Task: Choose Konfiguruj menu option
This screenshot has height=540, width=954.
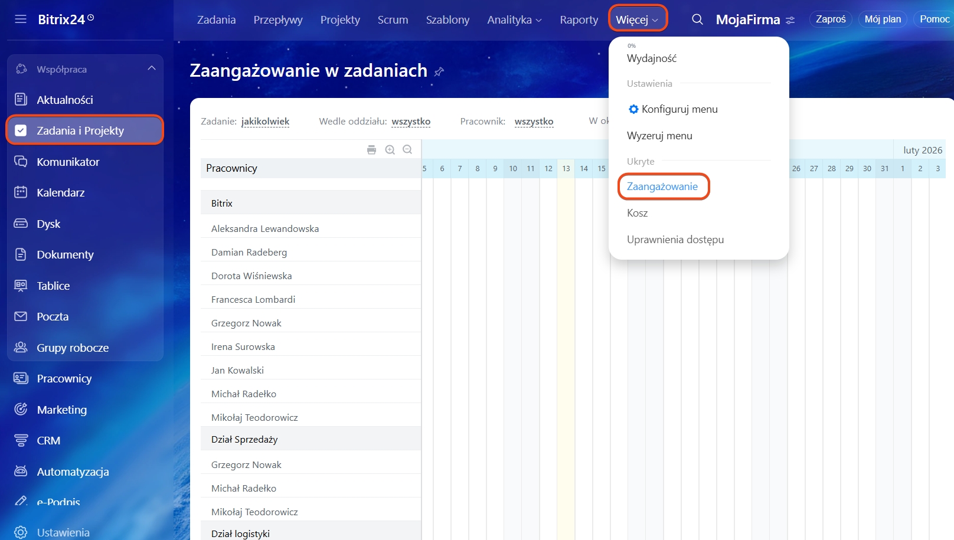Action: (x=679, y=109)
